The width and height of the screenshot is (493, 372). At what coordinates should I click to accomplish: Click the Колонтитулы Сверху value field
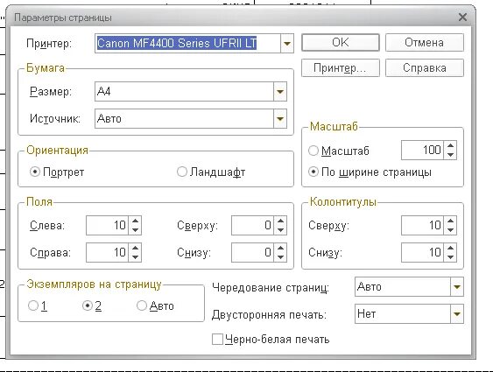coord(422,225)
